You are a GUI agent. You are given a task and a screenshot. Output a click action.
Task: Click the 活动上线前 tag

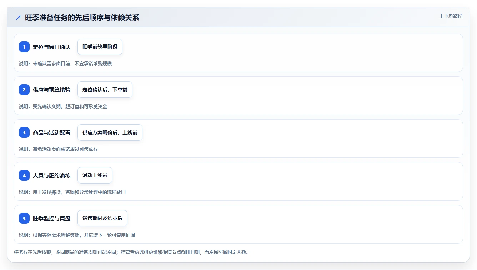tap(95, 175)
